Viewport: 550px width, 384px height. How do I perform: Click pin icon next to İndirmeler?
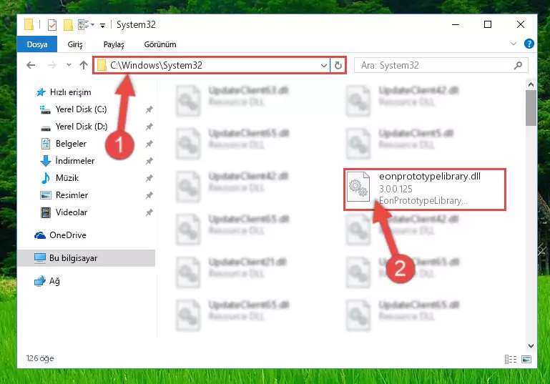point(149,161)
